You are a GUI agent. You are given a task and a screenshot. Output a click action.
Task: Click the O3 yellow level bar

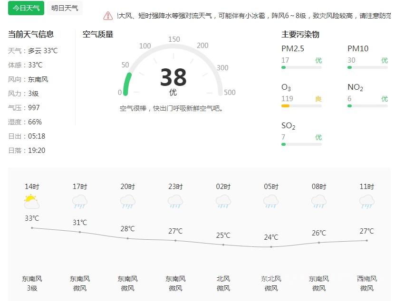click(x=285, y=106)
